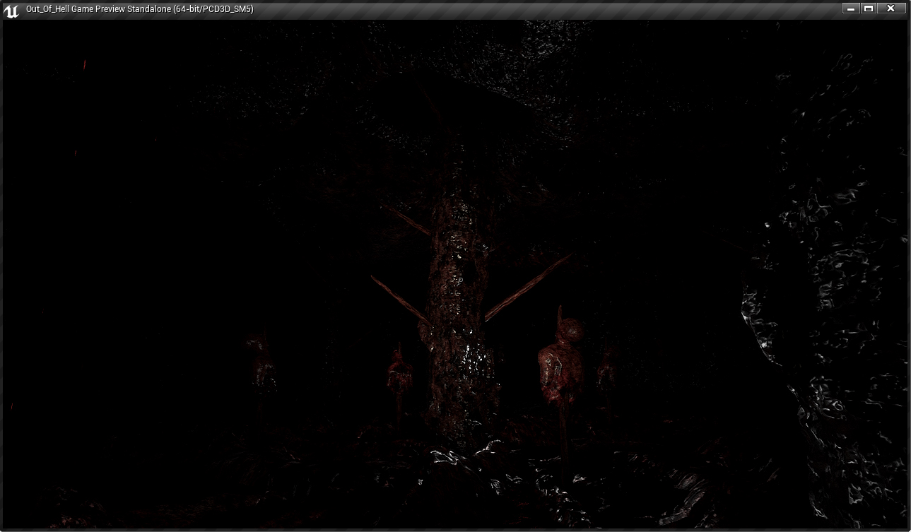Click the small impaled figure left of trunk
The height and width of the screenshot is (532, 911).
pos(399,371)
